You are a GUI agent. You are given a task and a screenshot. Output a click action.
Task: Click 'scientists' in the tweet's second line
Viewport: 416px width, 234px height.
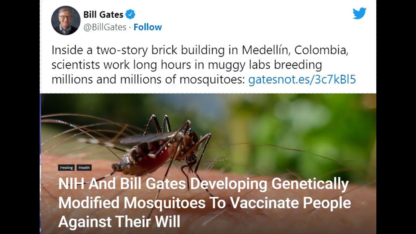pos(76,65)
